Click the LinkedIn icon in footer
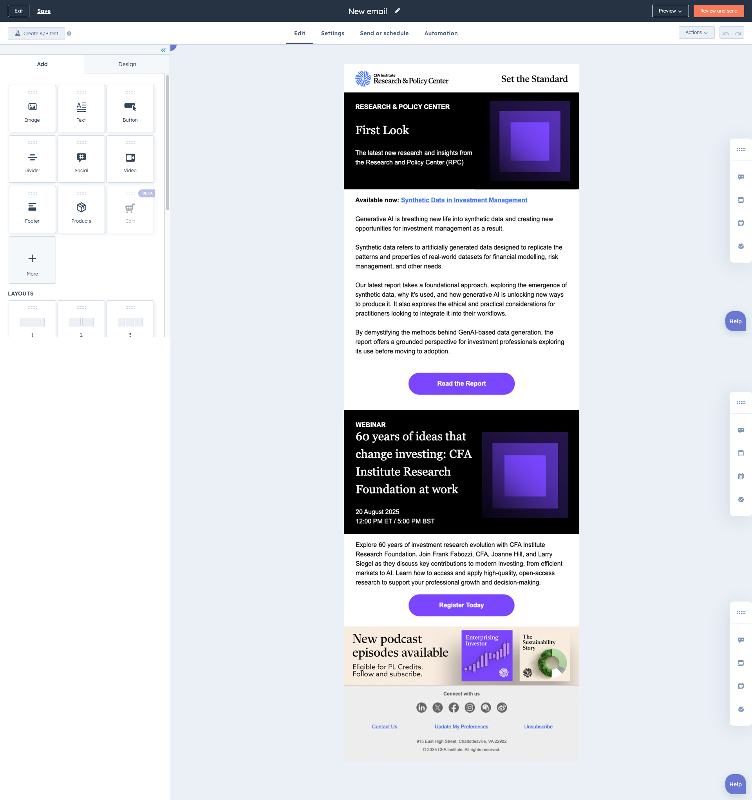Image resolution: width=752 pixels, height=800 pixels. pos(421,708)
